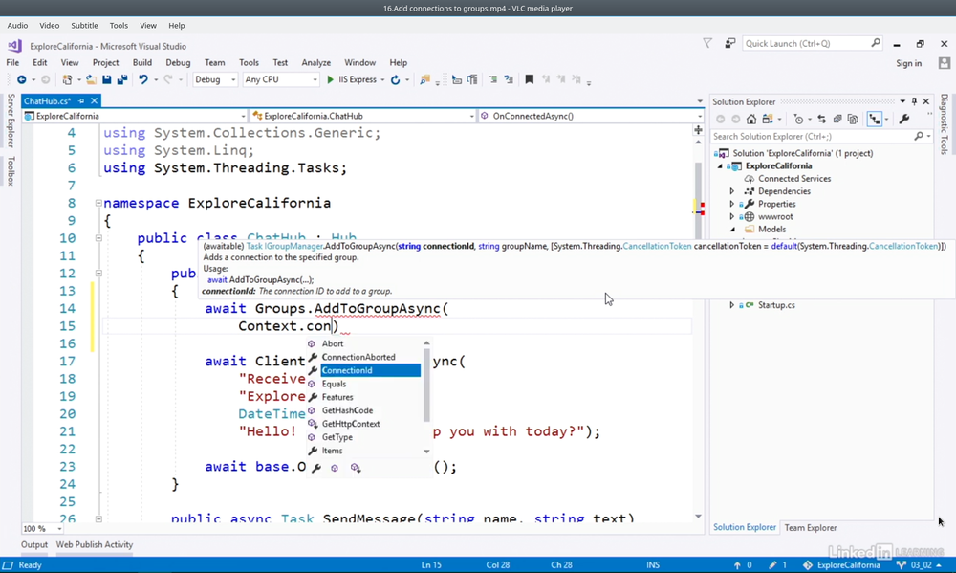Screen dimensions: 956x573
Task: Expand the wwwroot folder node
Action: point(732,216)
